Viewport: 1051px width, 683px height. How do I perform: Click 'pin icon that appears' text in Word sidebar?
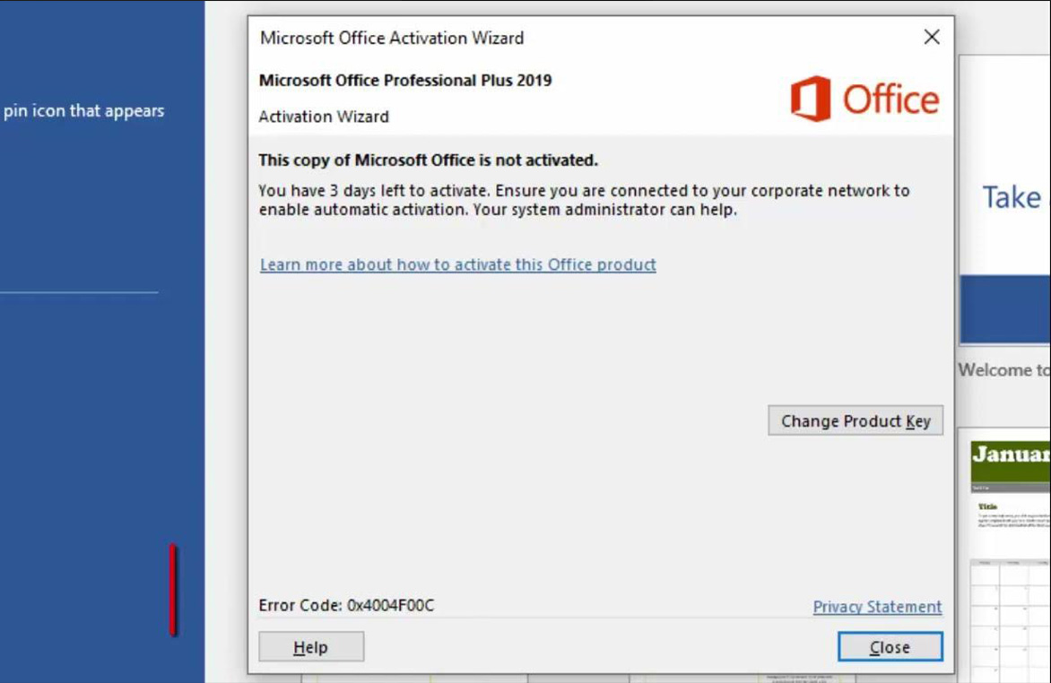pyautogui.click(x=83, y=110)
